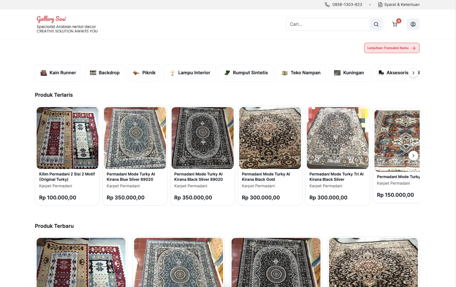The width and height of the screenshot is (456, 287).
Task: Choose the Kuningan category
Action: (349, 73)
